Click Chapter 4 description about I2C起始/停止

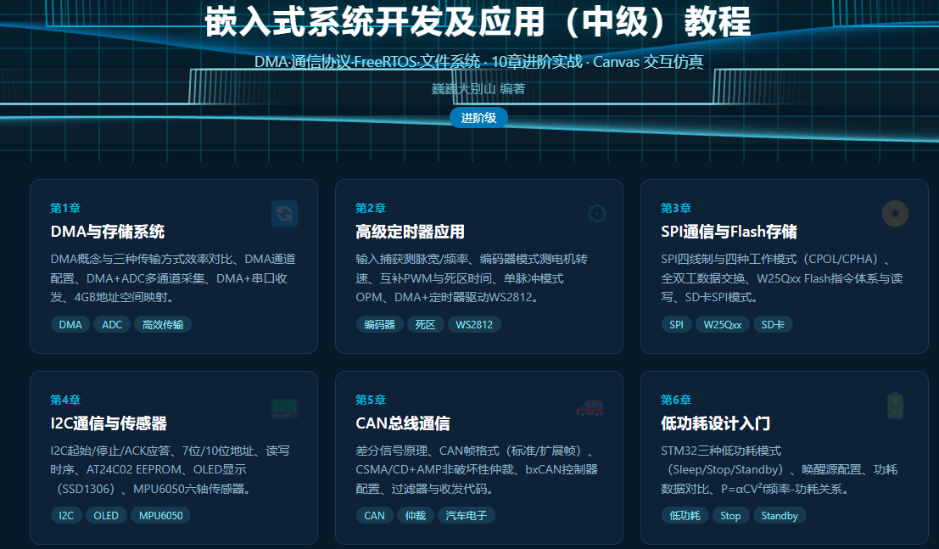coord(170,470)
